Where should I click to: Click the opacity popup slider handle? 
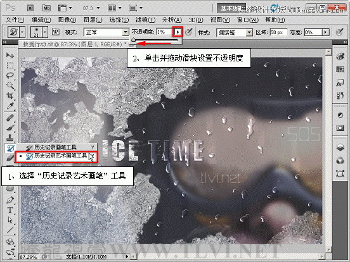(x=134, y=40)
